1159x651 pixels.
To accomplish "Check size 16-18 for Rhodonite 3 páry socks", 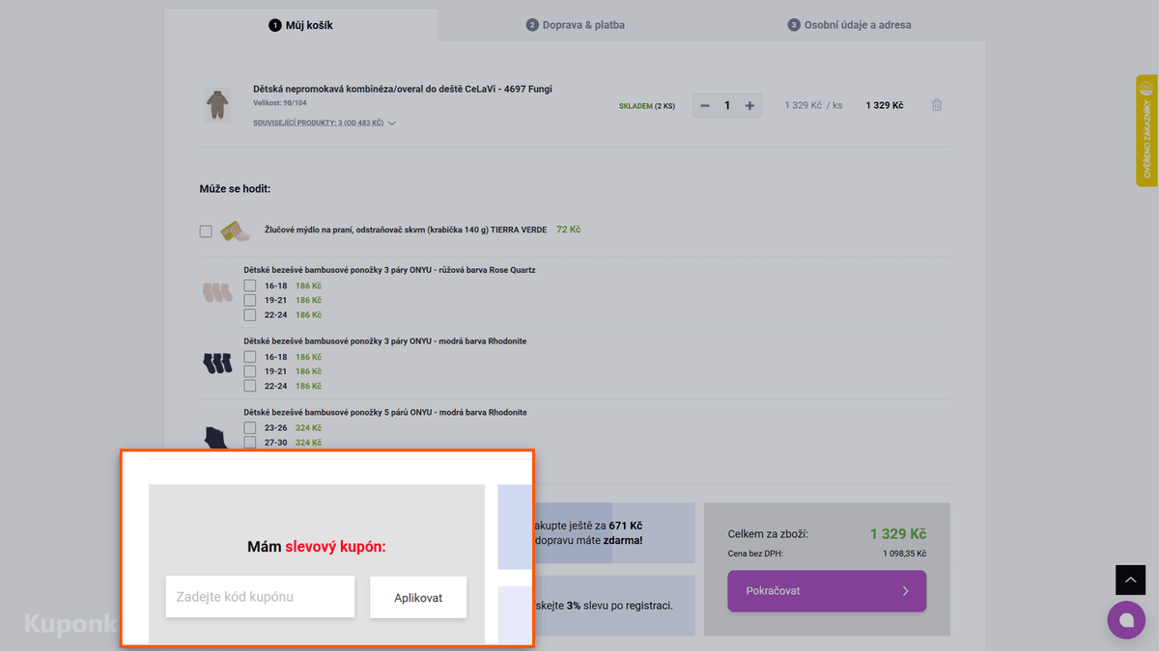I will tap(250, 357).
